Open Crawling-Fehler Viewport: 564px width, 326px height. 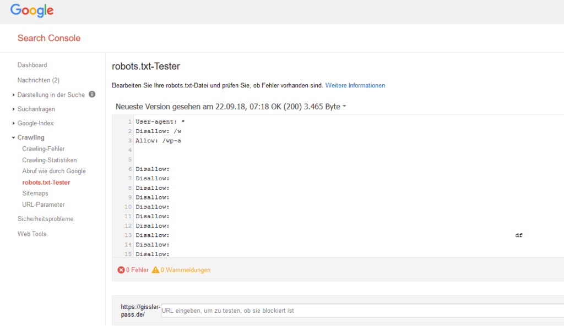[43, 148]
